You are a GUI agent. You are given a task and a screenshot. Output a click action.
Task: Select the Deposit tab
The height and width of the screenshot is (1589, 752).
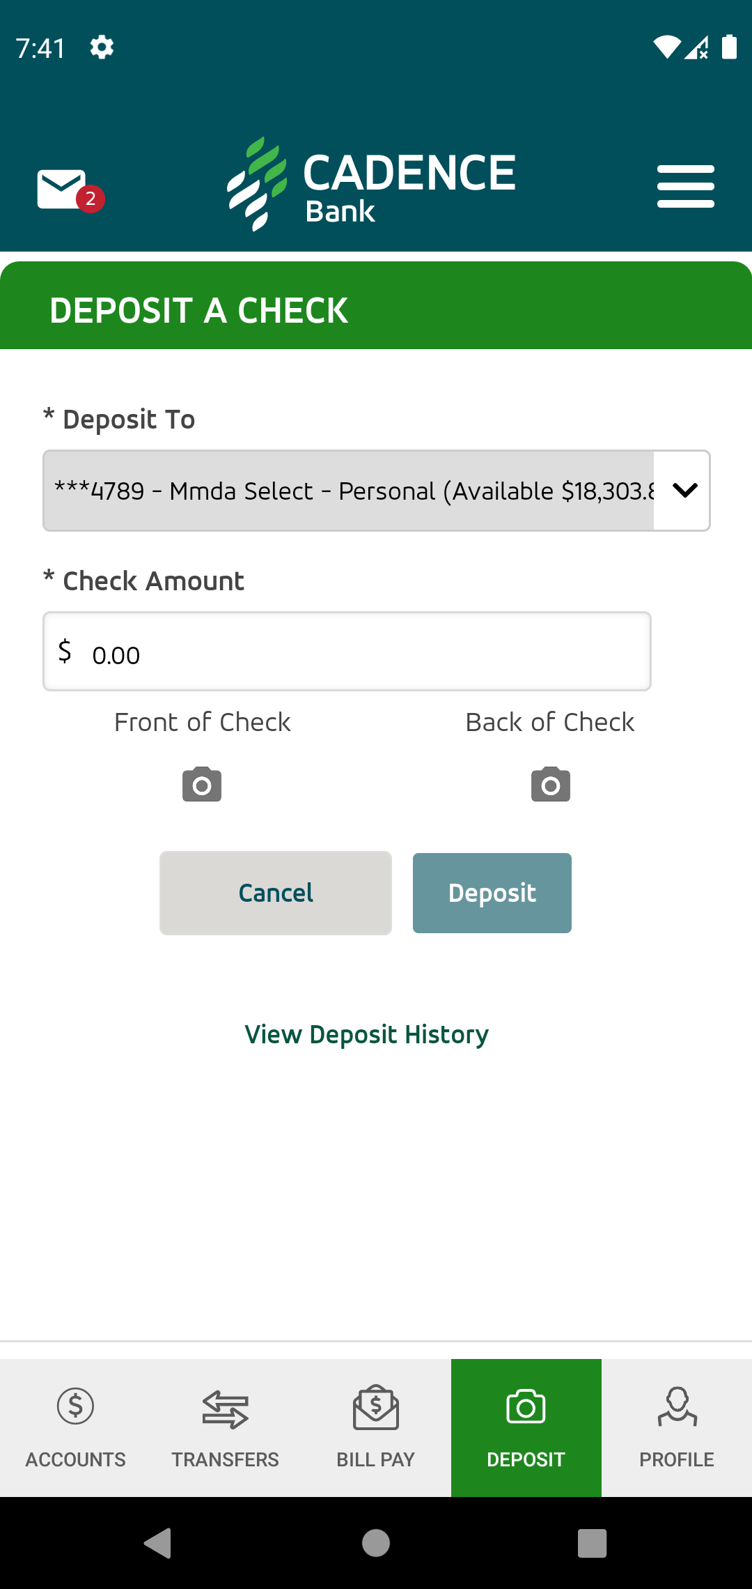coord(526,1427)
